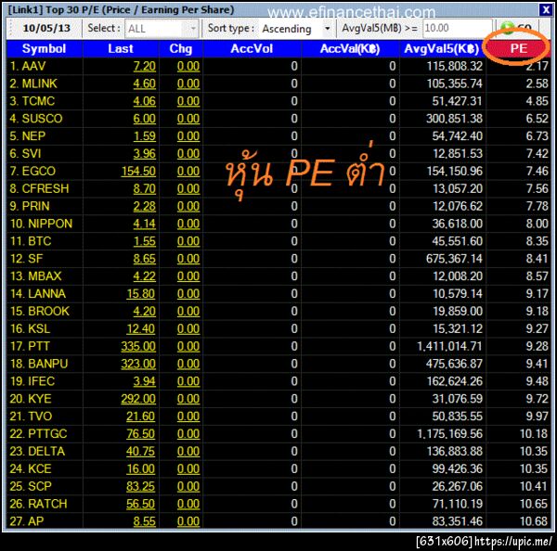Click the Chg 0.00 value for MLINK
Screen dimensions: 557x551
[188, 83]
